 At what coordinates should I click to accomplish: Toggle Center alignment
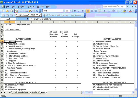click(x=92, y=11)
